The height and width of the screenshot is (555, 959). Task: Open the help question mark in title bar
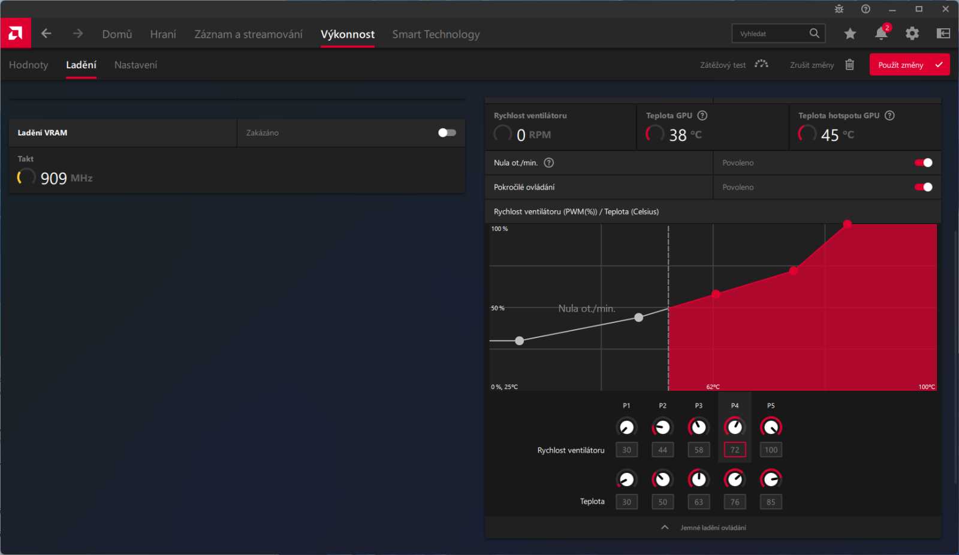point(865,9)
